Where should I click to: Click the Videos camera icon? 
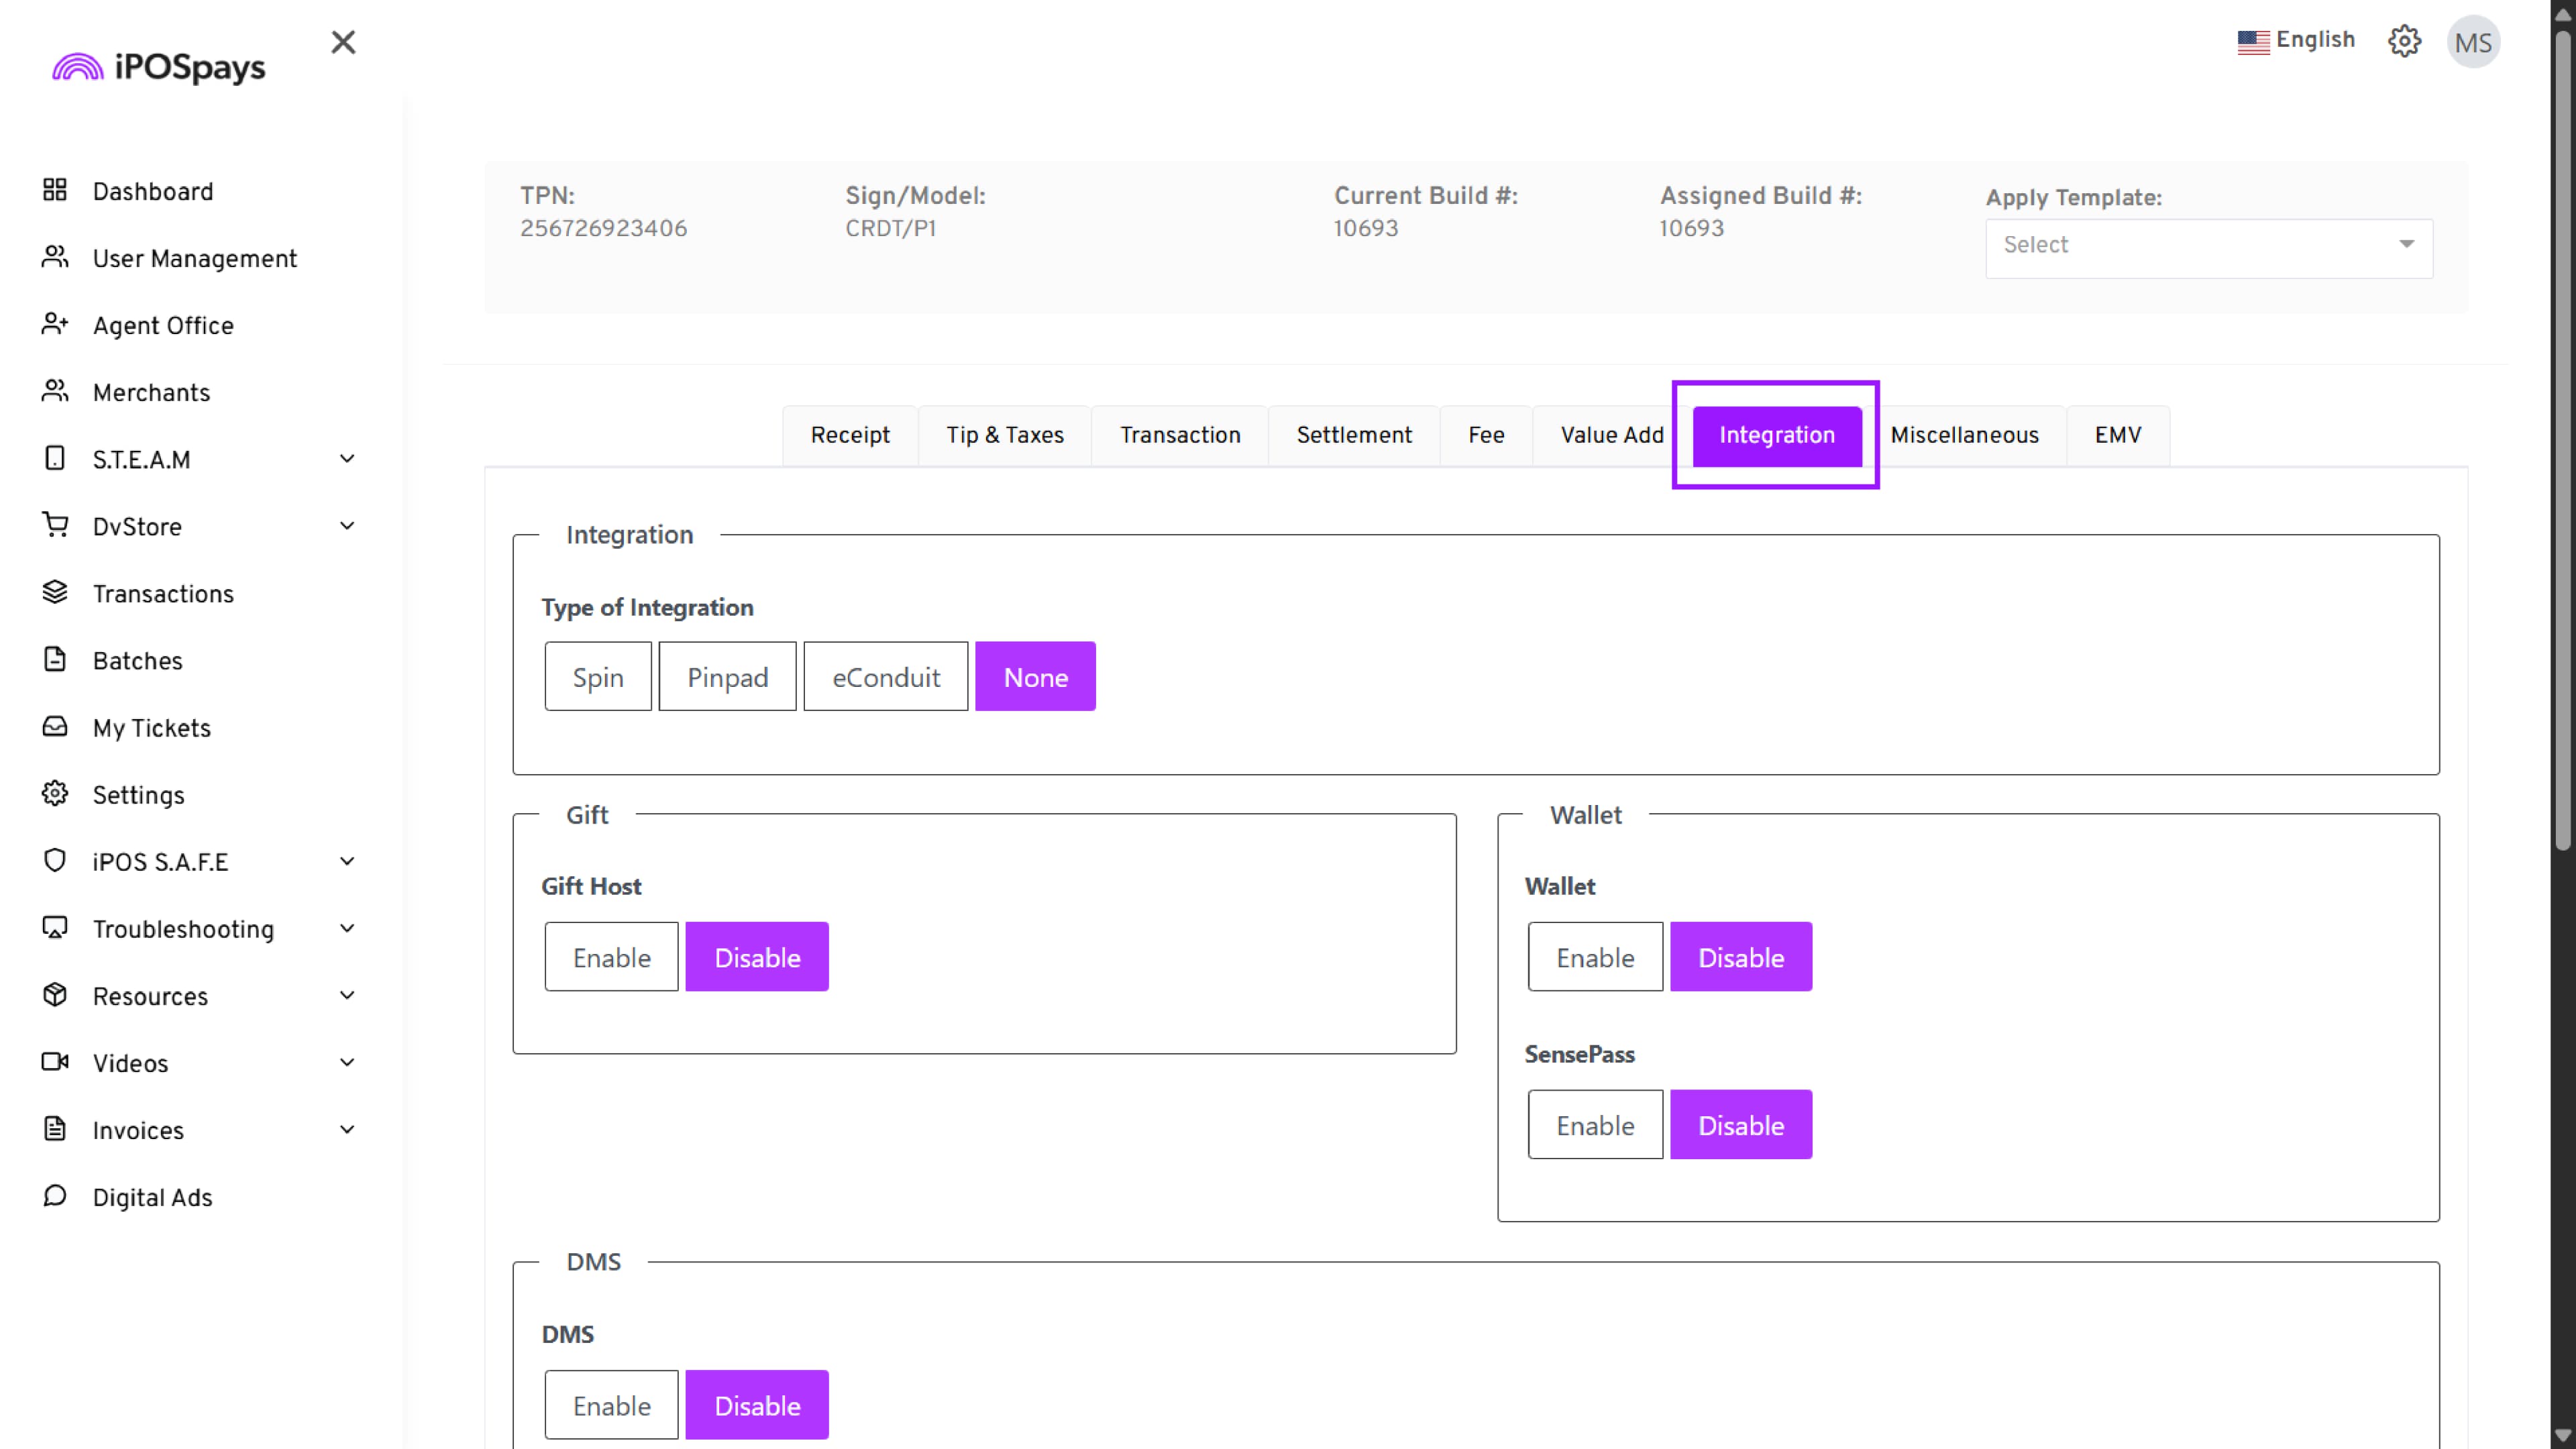[x=55, y=1062]
